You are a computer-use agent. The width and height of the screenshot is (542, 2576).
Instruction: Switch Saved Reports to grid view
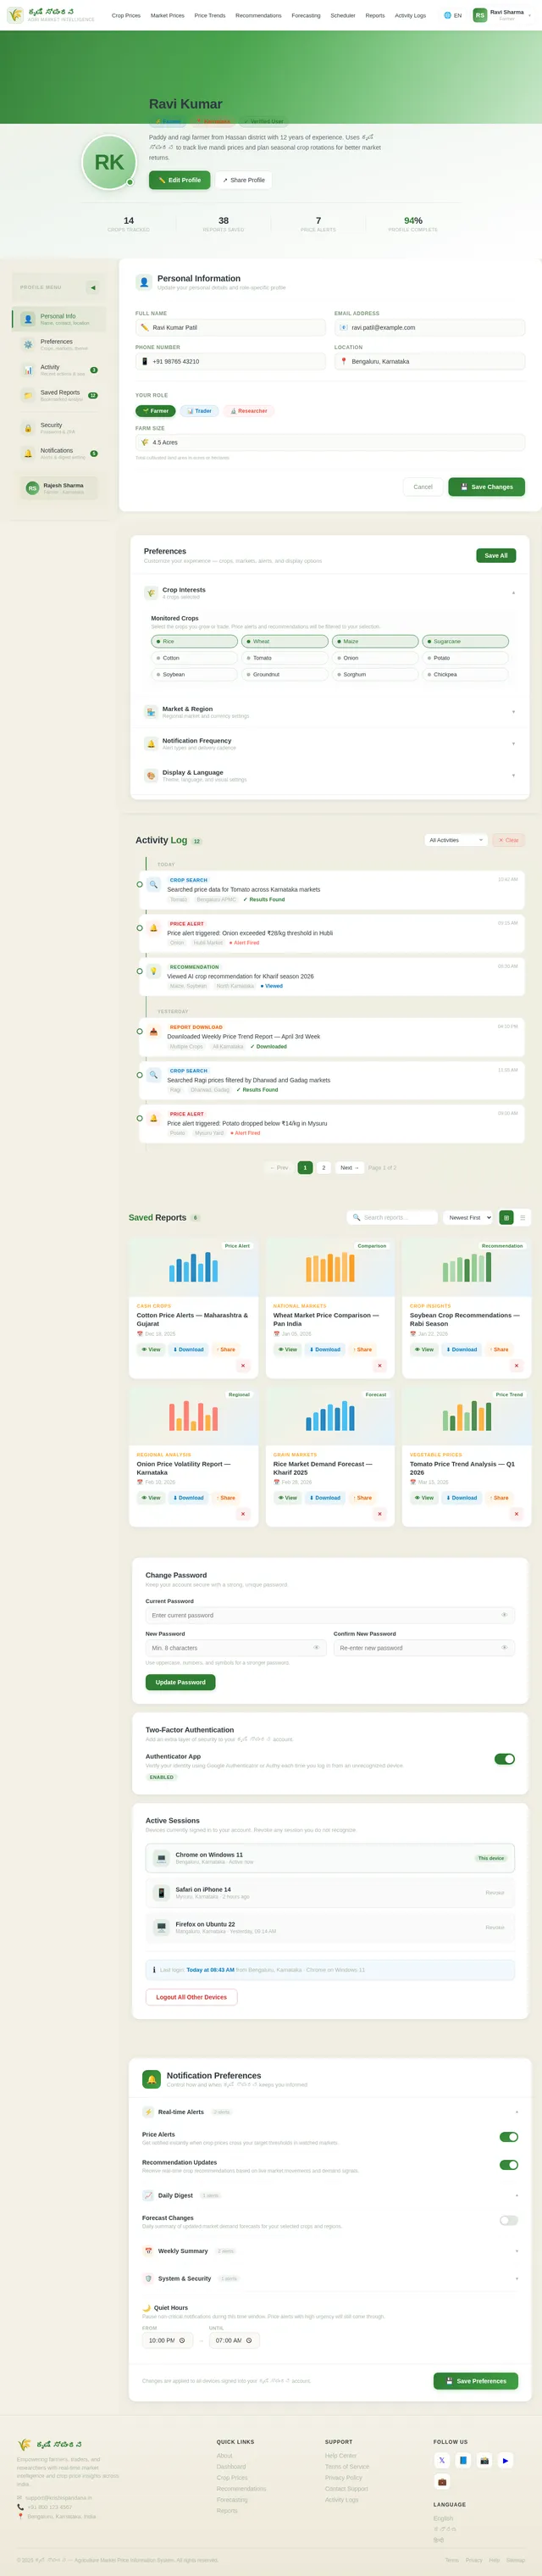tap(506, 1217)
